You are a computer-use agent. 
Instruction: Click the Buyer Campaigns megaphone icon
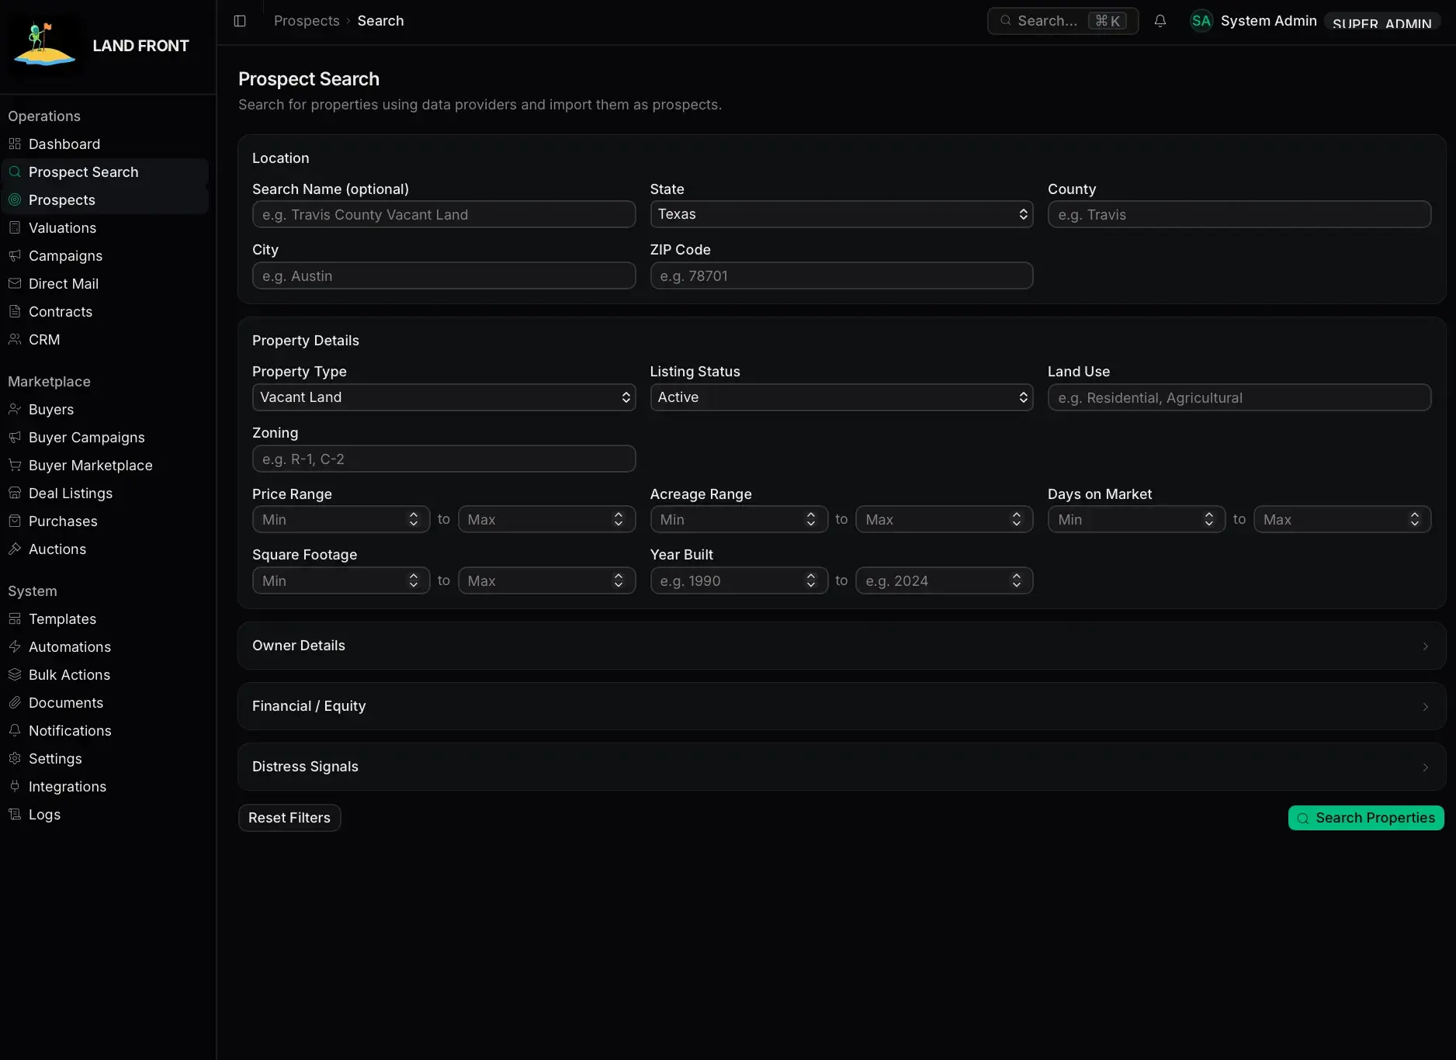[15, 438]
